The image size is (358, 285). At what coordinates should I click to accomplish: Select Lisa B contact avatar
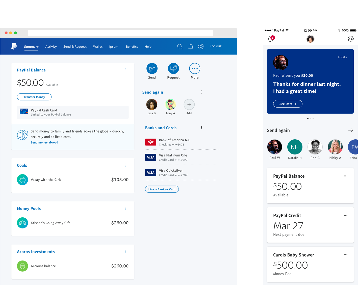click(152, 105)
